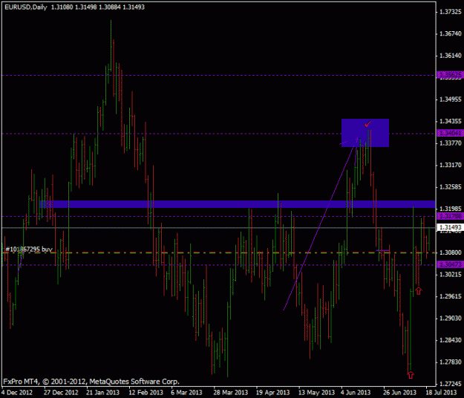Click the 21 Jan 2013 date label
The height and width of the screenshot is (398, 464).
[102, 392]
